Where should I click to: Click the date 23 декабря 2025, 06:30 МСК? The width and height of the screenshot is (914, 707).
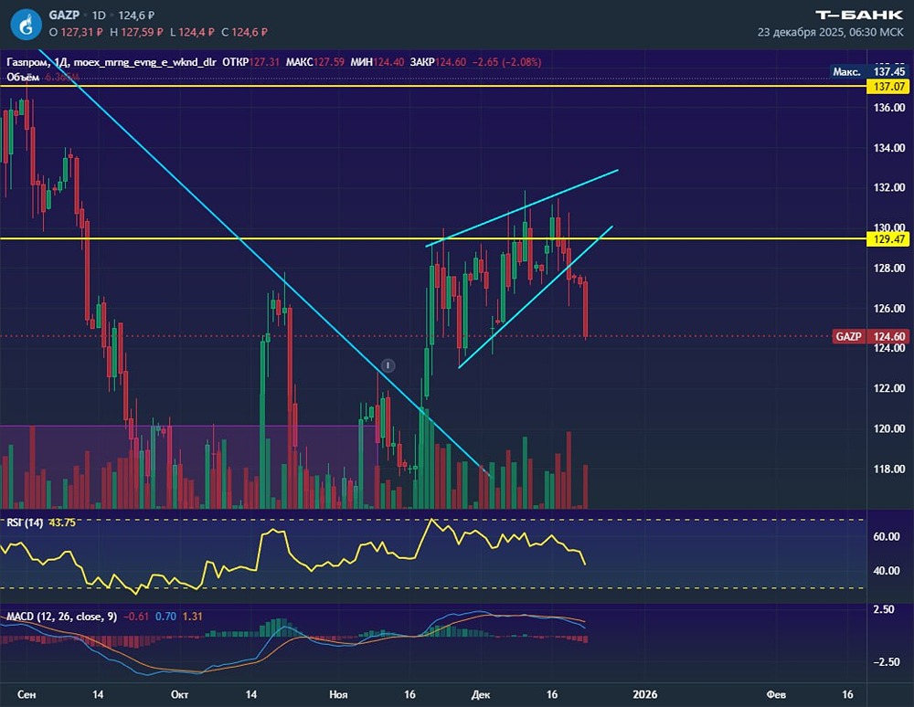(830, 32)
